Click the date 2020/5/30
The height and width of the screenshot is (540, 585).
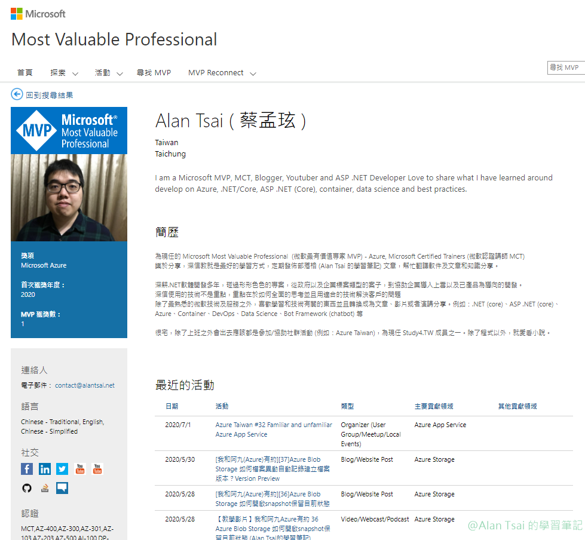pos(180,459)
